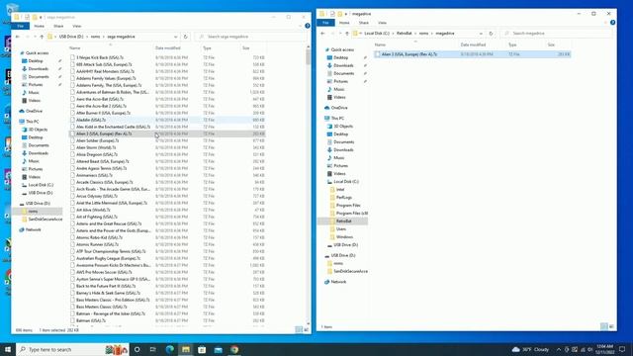Open the Home ribbon tab in the sega megadrive window
Viewport: 633px width, 356px height.
point(40,27)
